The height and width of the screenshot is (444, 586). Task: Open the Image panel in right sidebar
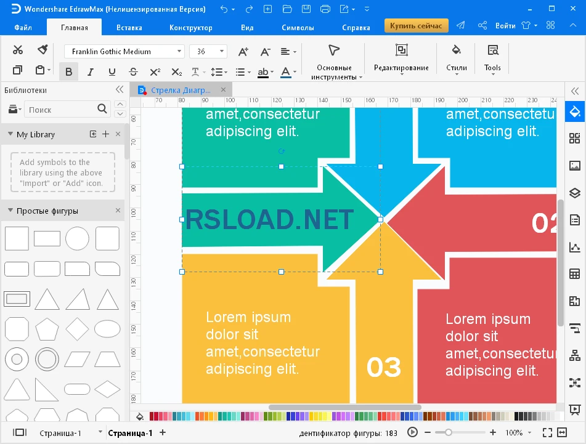(574, 166)
